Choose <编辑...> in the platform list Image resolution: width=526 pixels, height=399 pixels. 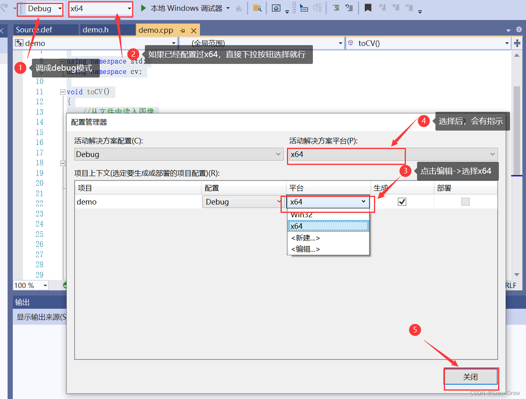click(328, 249)
